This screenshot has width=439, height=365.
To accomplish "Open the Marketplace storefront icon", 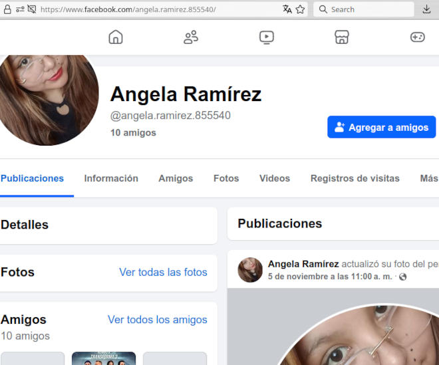I will tap(342, 37).
